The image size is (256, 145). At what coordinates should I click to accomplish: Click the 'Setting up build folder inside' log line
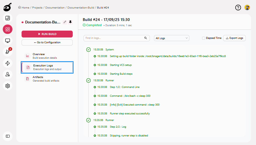[168, 56]
